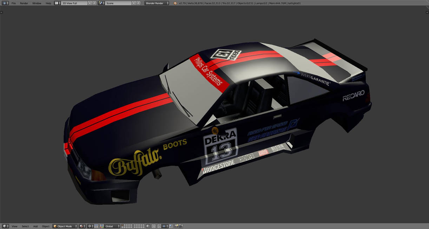Open the Window menu

tap(37, 3)
